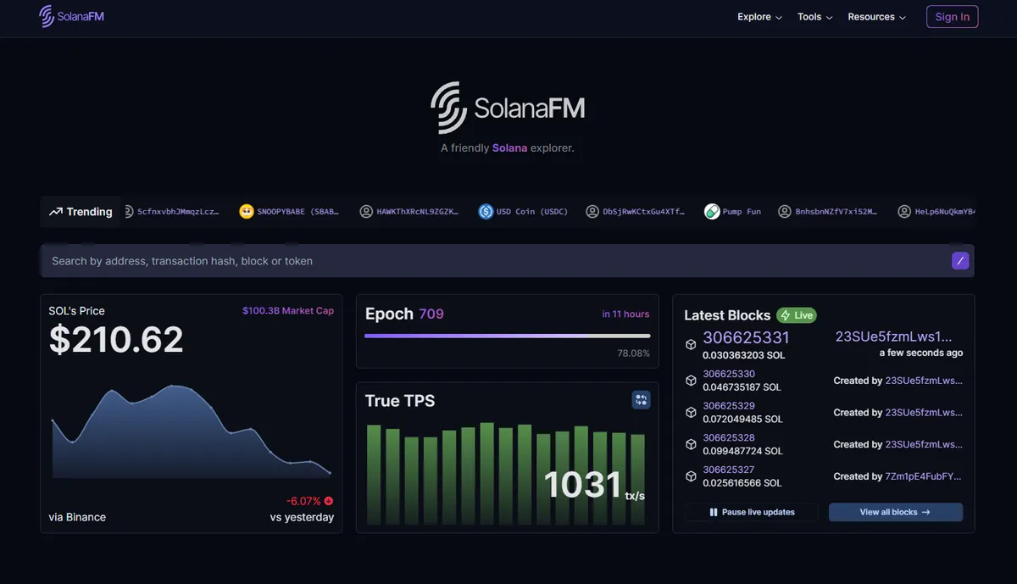Image resolution: width=1017 pixels, height=584 pixels.
Task: Click the Sign In button
Action: [x=953, y=17]
